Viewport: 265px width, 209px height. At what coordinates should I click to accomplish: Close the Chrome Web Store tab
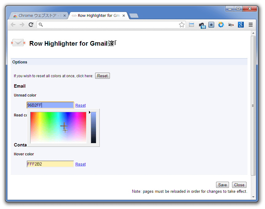tap(65, 16)
